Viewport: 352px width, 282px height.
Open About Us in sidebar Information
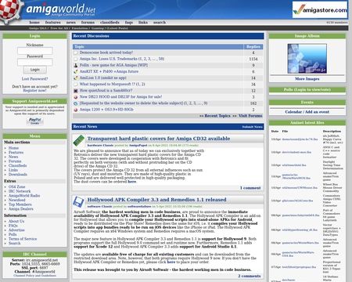[x=16, y=221]
